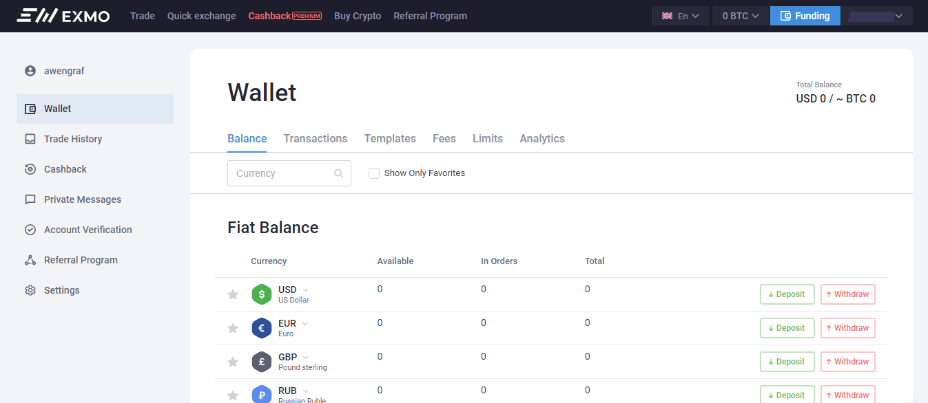Click the EXMO logo
The image size is (928, 403).
click(63, 16)
